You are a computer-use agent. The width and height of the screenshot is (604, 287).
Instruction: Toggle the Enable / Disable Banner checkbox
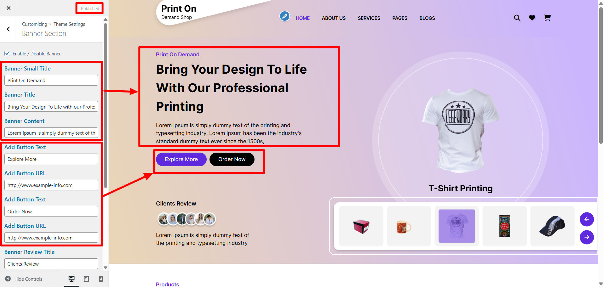click(x=7, y=53)
